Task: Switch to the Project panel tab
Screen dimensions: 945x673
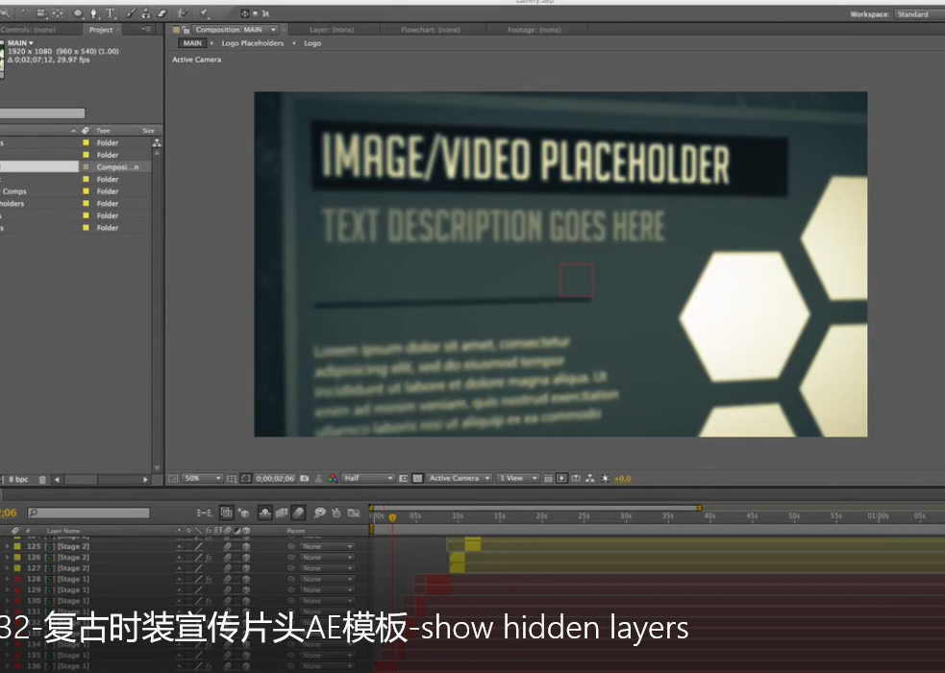Action: (101, 30)
